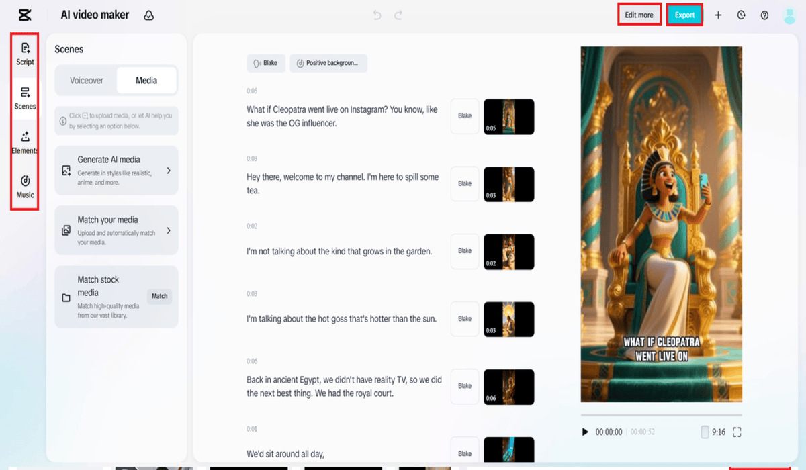Select the hot goss scene media thumbnail
The image size is (806, 470).
click(x=509, y=319)
